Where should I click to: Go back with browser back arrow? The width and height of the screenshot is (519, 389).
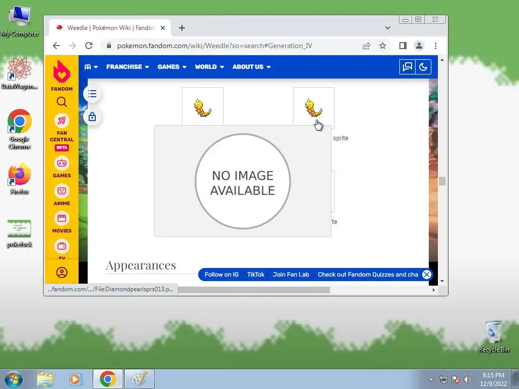[x=56, y=46]
